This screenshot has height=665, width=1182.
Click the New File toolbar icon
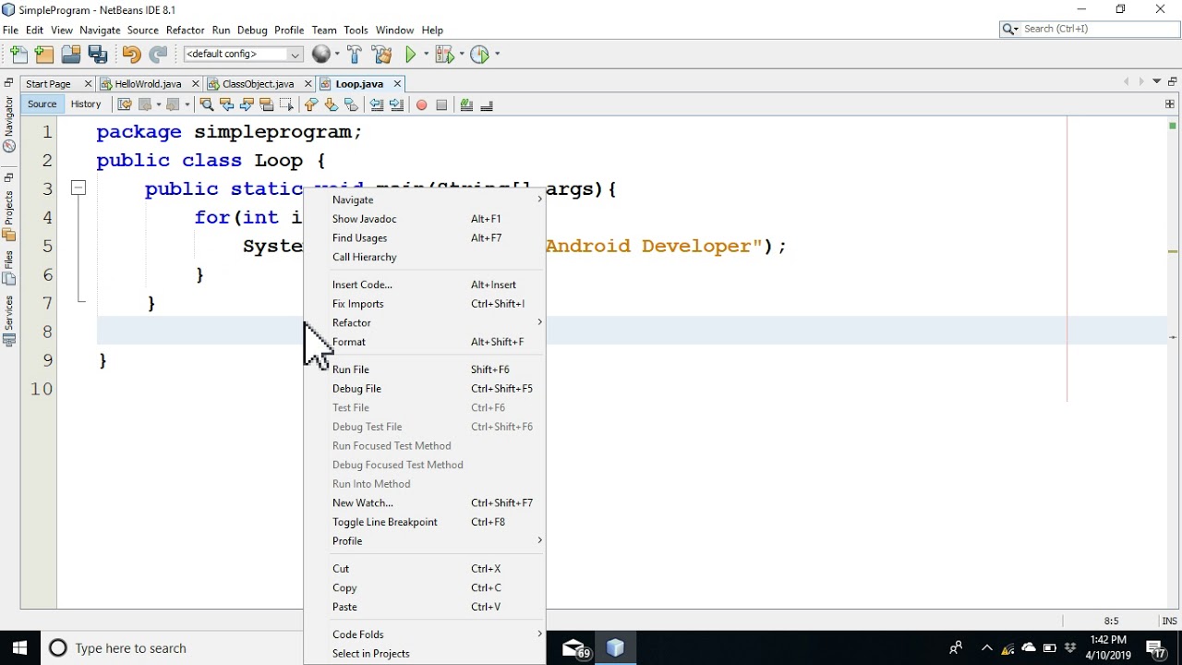coord(19,54)
